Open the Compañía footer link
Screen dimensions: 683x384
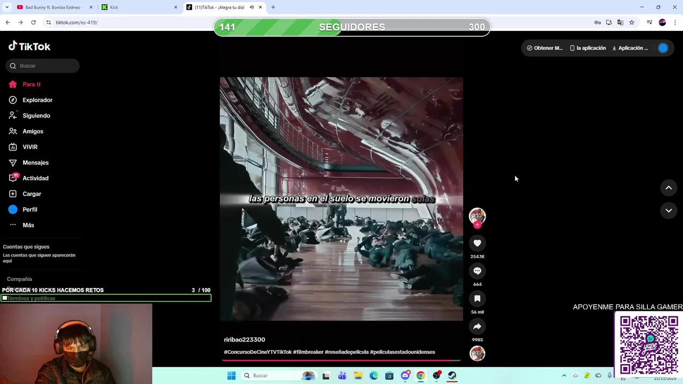click(20, 279)
